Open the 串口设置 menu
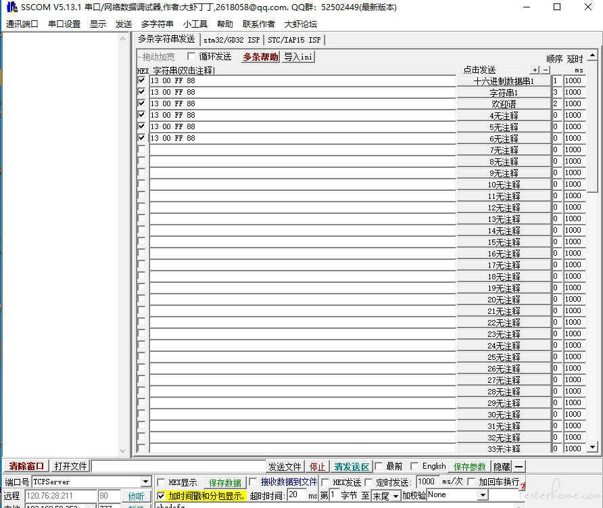The width and height of the screenshot is (603, 508). [x=64, y=24]
